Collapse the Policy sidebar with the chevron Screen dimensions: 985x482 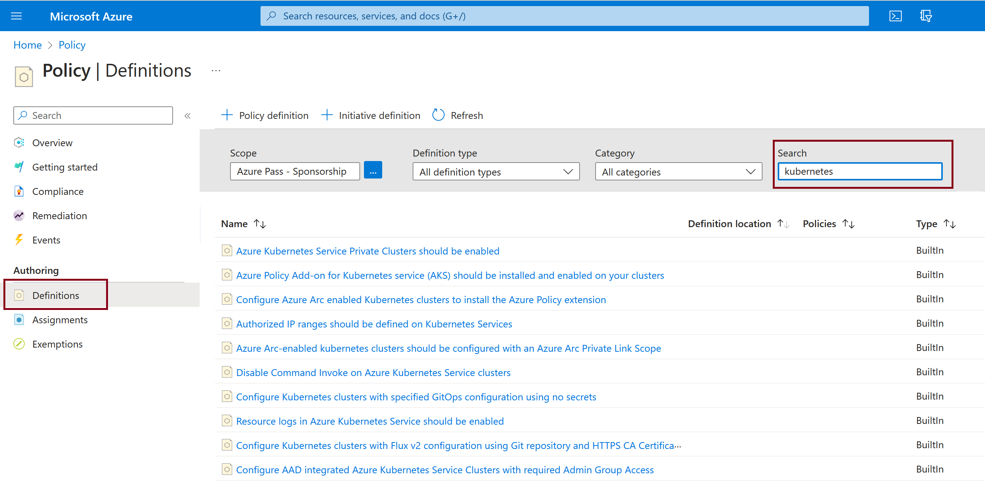click(188, 115)
